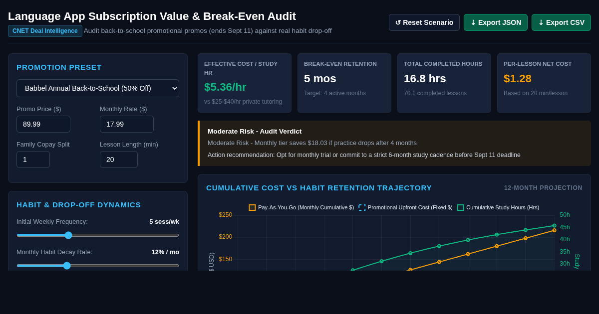Screen dimensions: 599x314
Task: Click the Promotion Preset heading
Action: tap(59, 67)
